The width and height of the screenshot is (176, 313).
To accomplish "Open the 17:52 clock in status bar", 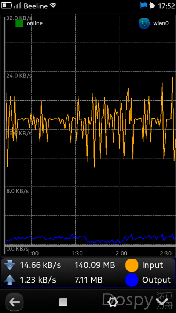I will [166, 6].
